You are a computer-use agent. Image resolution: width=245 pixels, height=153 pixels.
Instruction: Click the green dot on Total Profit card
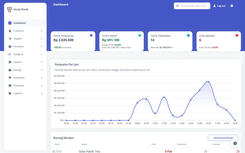point(140,35)
